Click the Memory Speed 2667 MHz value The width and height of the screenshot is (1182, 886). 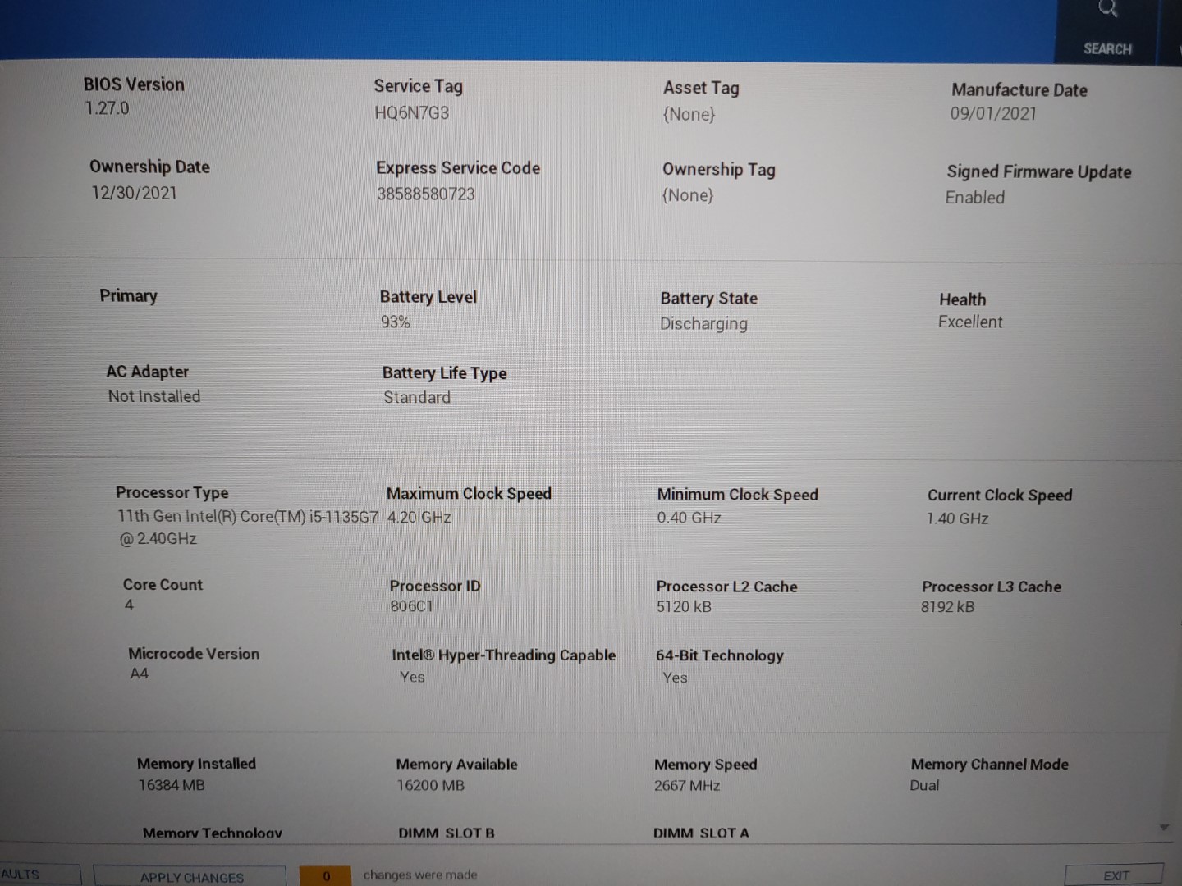[x=687, y=786]
